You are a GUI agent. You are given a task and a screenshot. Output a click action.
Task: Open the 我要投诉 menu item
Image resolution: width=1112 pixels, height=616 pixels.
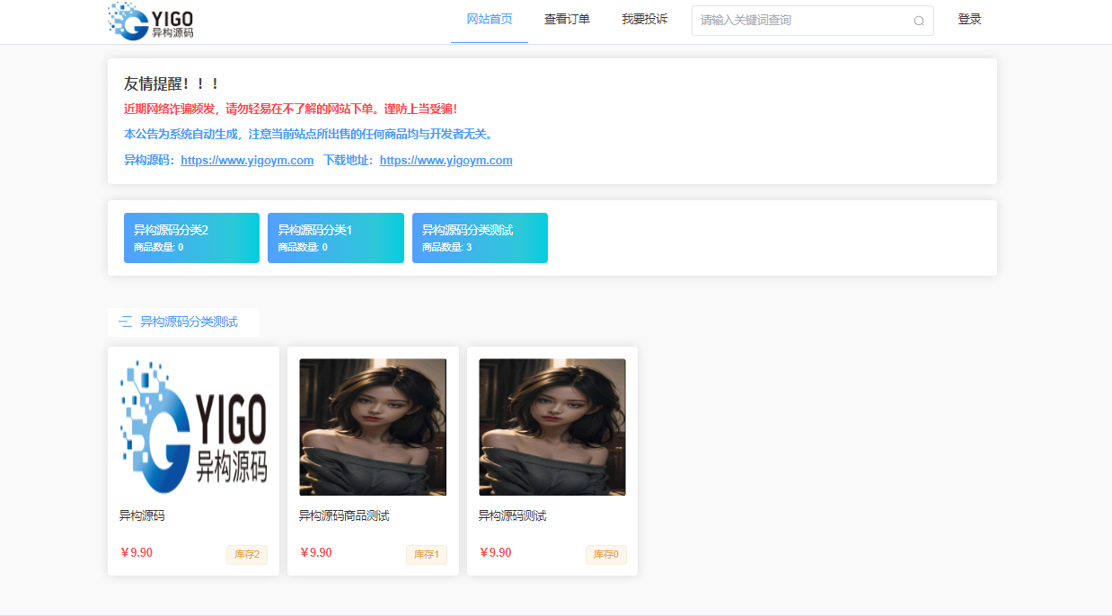643,18
